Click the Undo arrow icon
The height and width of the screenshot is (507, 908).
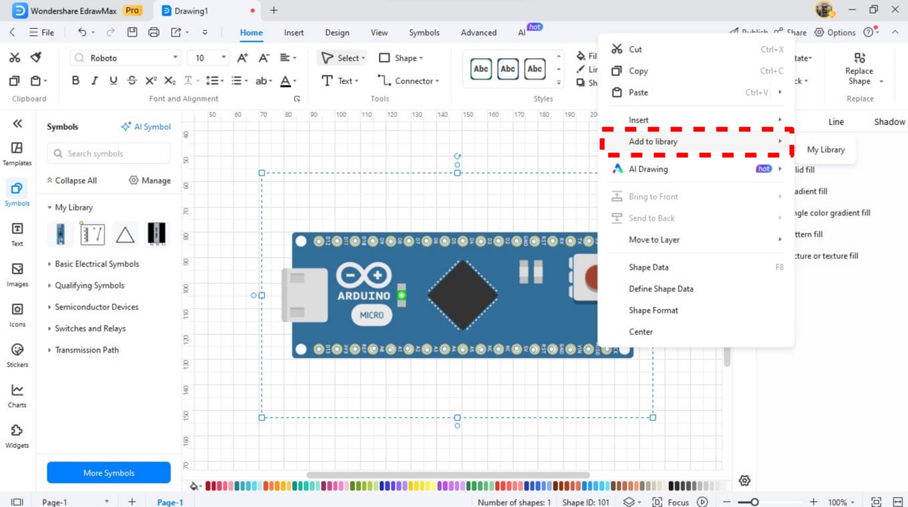(82, 32)
